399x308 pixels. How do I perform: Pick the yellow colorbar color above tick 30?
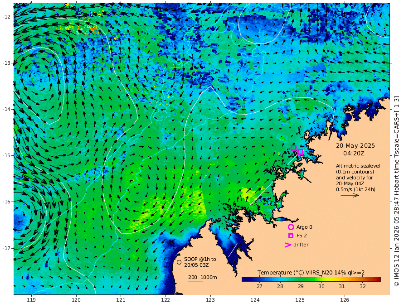321,279
